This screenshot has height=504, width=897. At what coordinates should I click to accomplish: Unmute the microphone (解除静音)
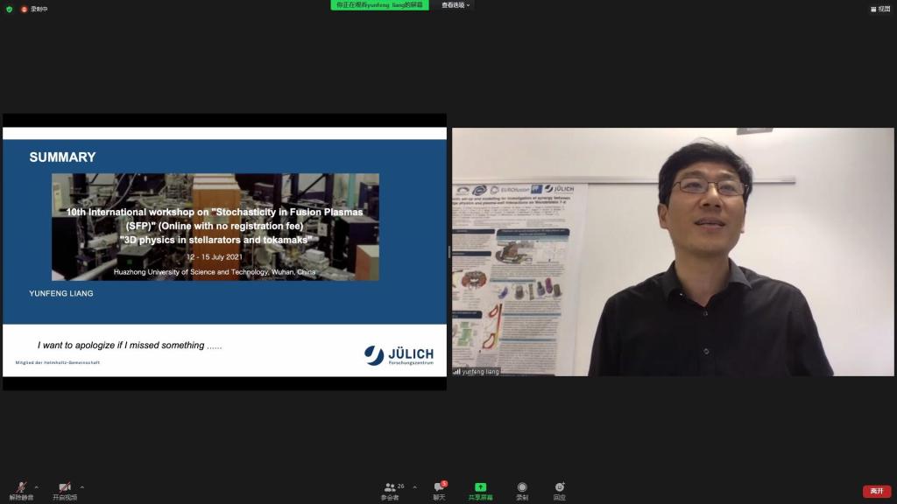(x=21, y=489)
